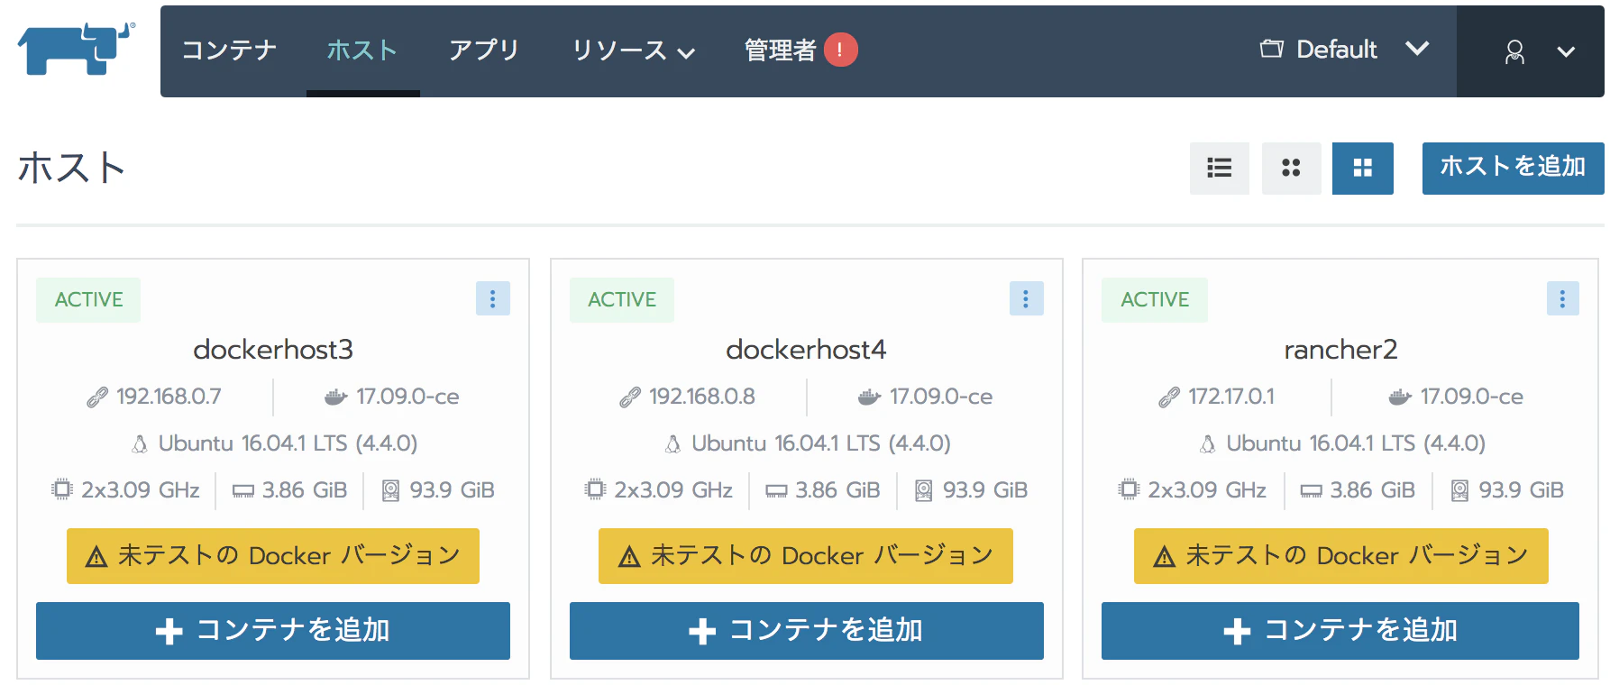Click 17.09.0-ce version on dockerhost3
Viewport: 1610px width, 685px height.
(407, 397)
